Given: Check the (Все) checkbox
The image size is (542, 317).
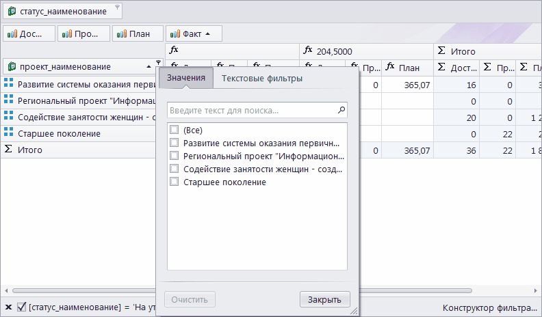Looking at the screenshot, I should 175,130.
